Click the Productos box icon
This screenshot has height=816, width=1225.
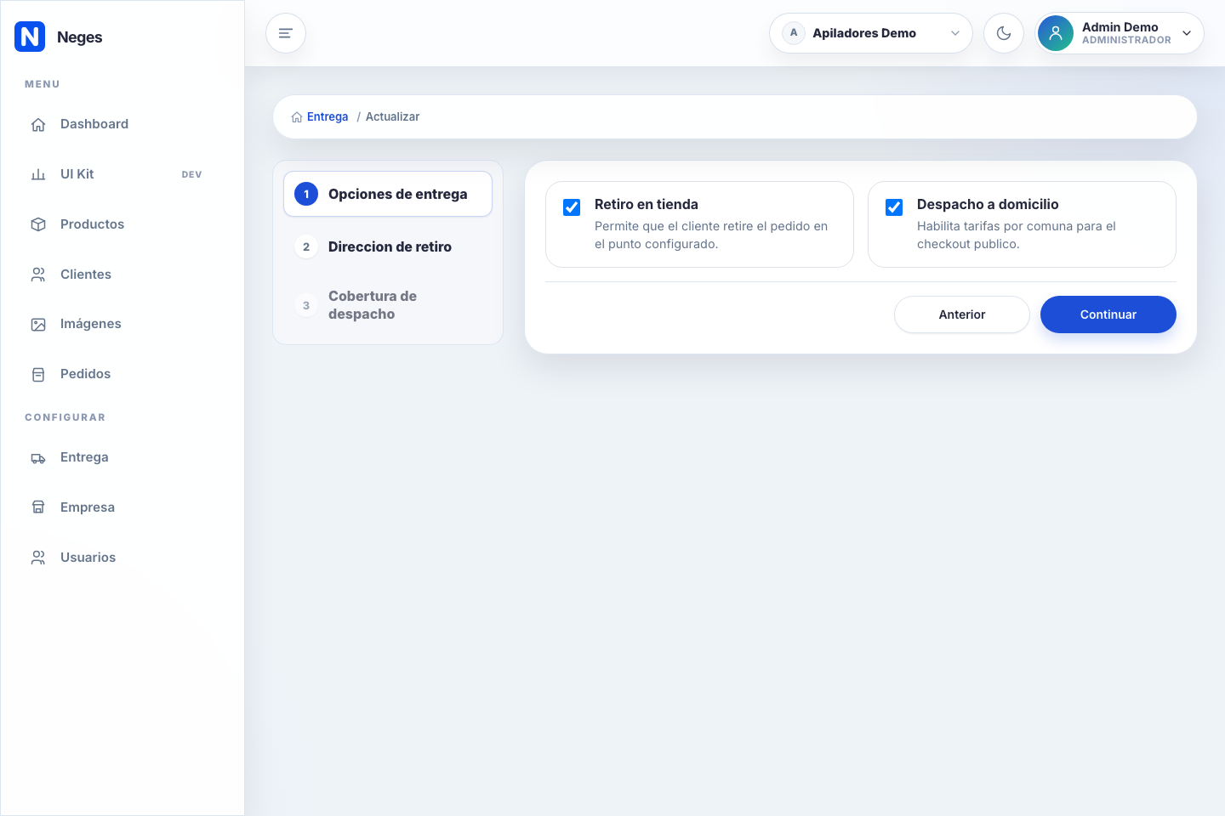click(x=38, y=224)
